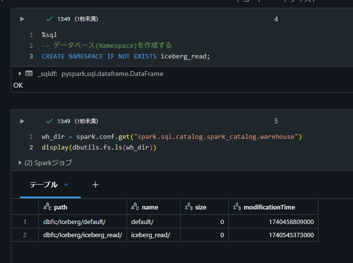Click pyspark.sql.dataframe.DataFrame type label
This screenshot has height=263, width=353.
[x=112, y=74]
